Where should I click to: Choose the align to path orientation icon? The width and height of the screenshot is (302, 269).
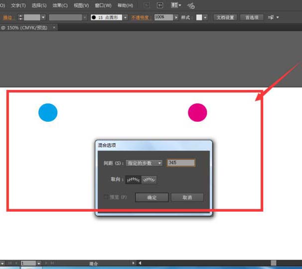point(149,180)
